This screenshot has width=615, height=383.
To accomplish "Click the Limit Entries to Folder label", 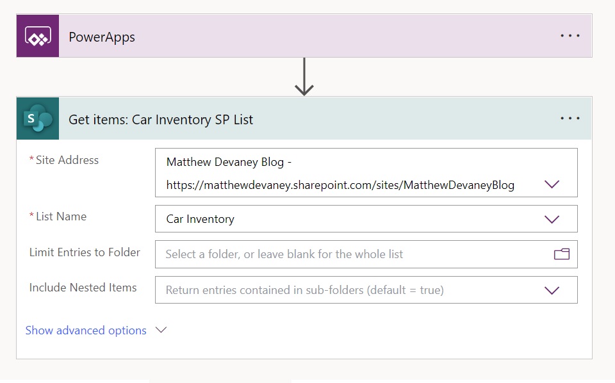I will 85,252.
